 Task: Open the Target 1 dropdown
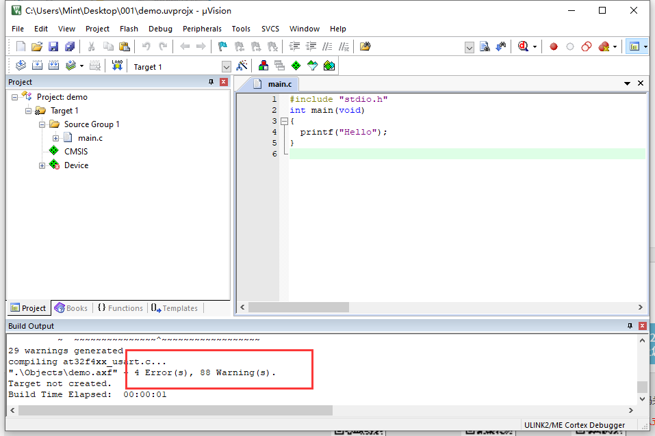click(226, 67)
